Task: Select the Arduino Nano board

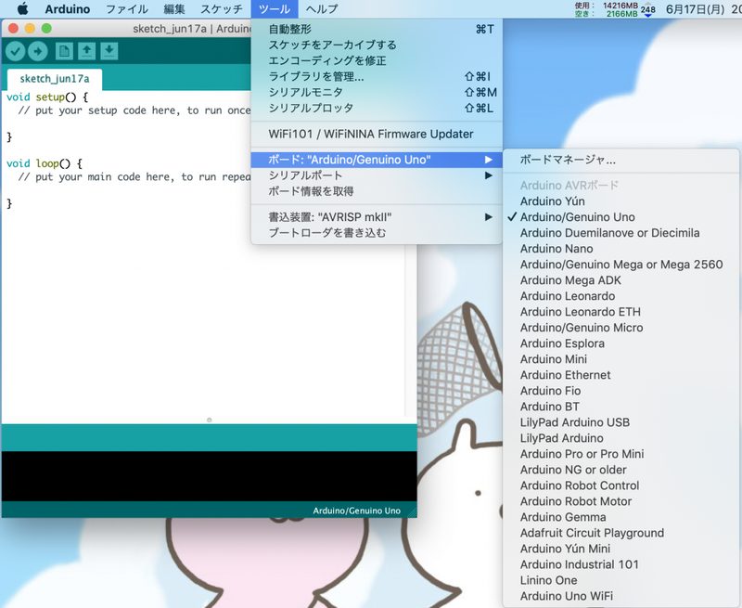Action: point(620,249)
